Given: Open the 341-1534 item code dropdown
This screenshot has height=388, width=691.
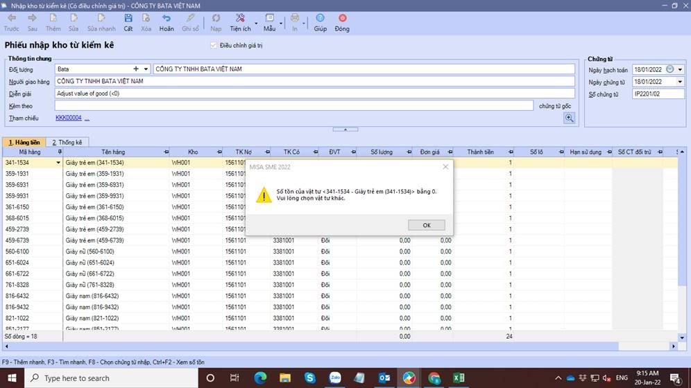Looking at the screenshot, I should pyautogui.click(x=58, y=163).
